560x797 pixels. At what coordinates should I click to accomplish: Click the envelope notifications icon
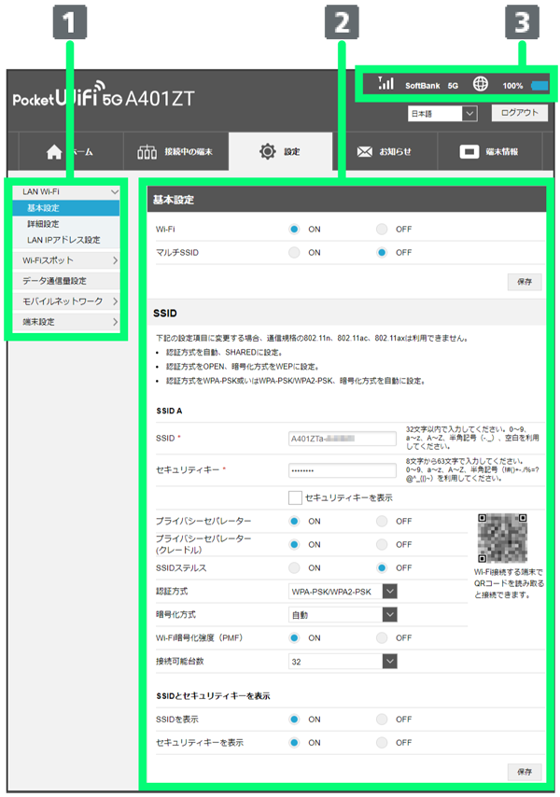(x=365, y=151)
